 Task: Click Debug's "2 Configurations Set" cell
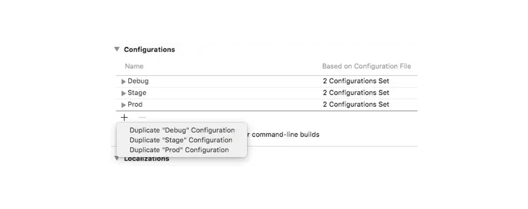click(356, 81)
